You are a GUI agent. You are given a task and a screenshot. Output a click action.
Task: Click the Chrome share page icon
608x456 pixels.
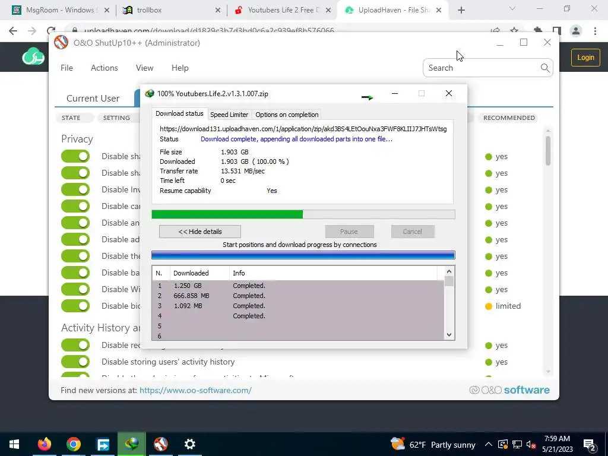(495, 31)
